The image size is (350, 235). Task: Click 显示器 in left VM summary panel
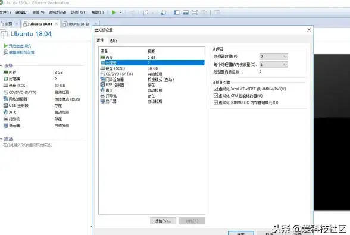click(x=12, y=126)
